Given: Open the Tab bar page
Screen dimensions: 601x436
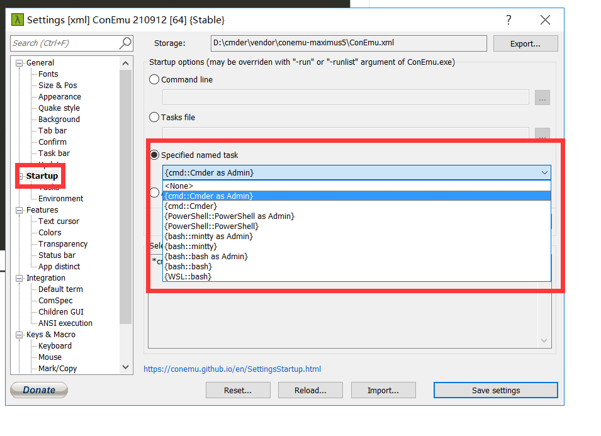Looking at the screenshot, I should click(x=52, y=130).
